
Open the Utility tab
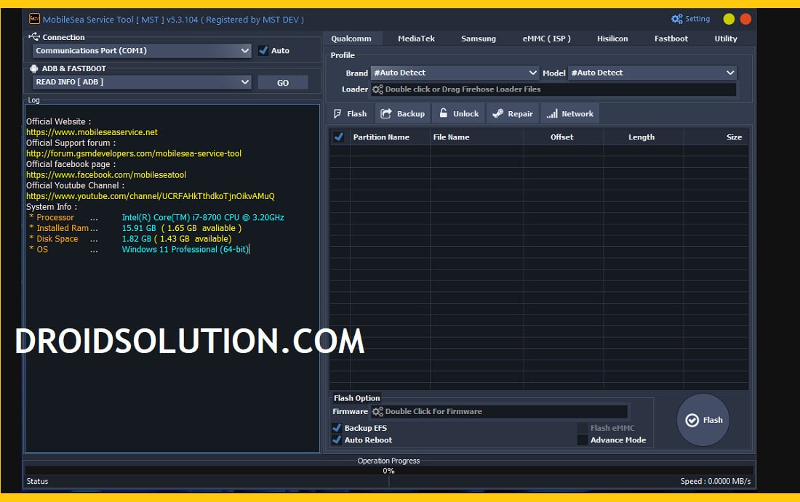726,39
